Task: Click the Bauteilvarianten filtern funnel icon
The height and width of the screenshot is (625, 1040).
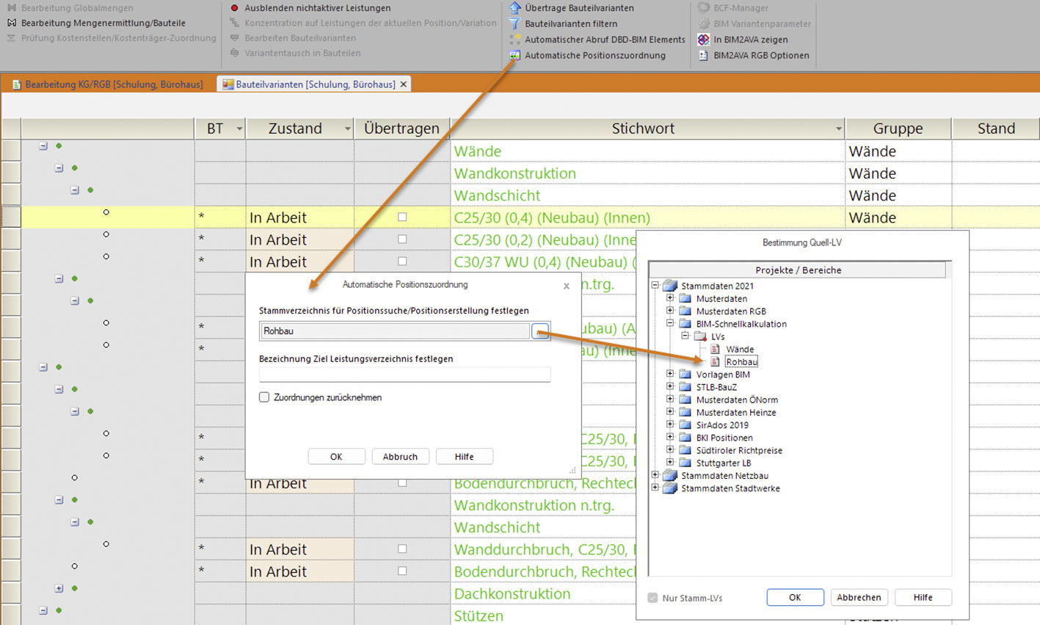Action: click(514, 24)
